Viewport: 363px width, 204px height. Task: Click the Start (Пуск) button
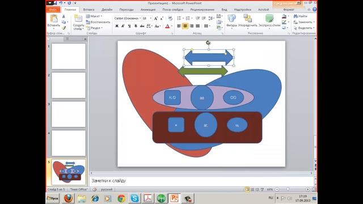pos(53,198)
